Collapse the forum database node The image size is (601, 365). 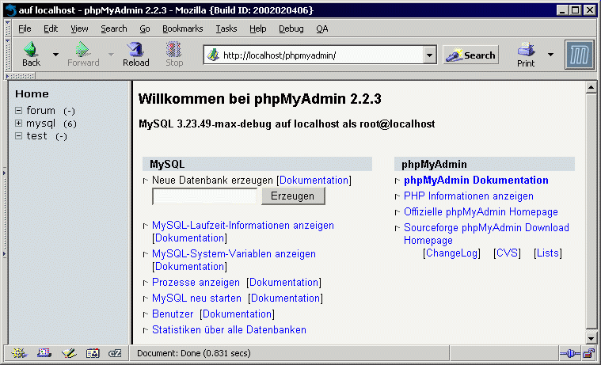[x=18, y=110]
